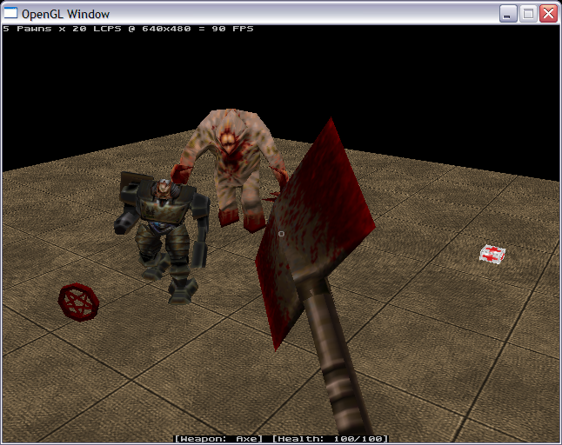
Task: Click the small circular crosshair at center
Action: pos(281,233)
